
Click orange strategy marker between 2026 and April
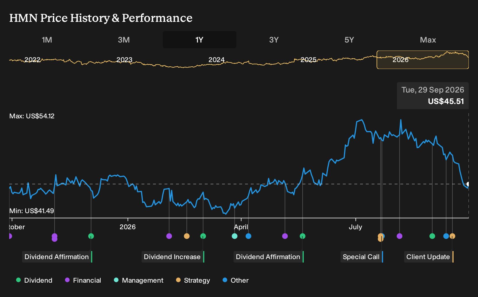pyautogui.click(x=187, y=236)
